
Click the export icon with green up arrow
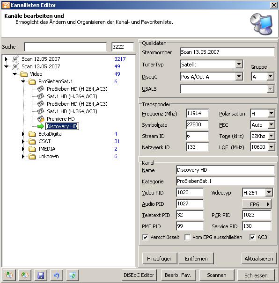24,275
